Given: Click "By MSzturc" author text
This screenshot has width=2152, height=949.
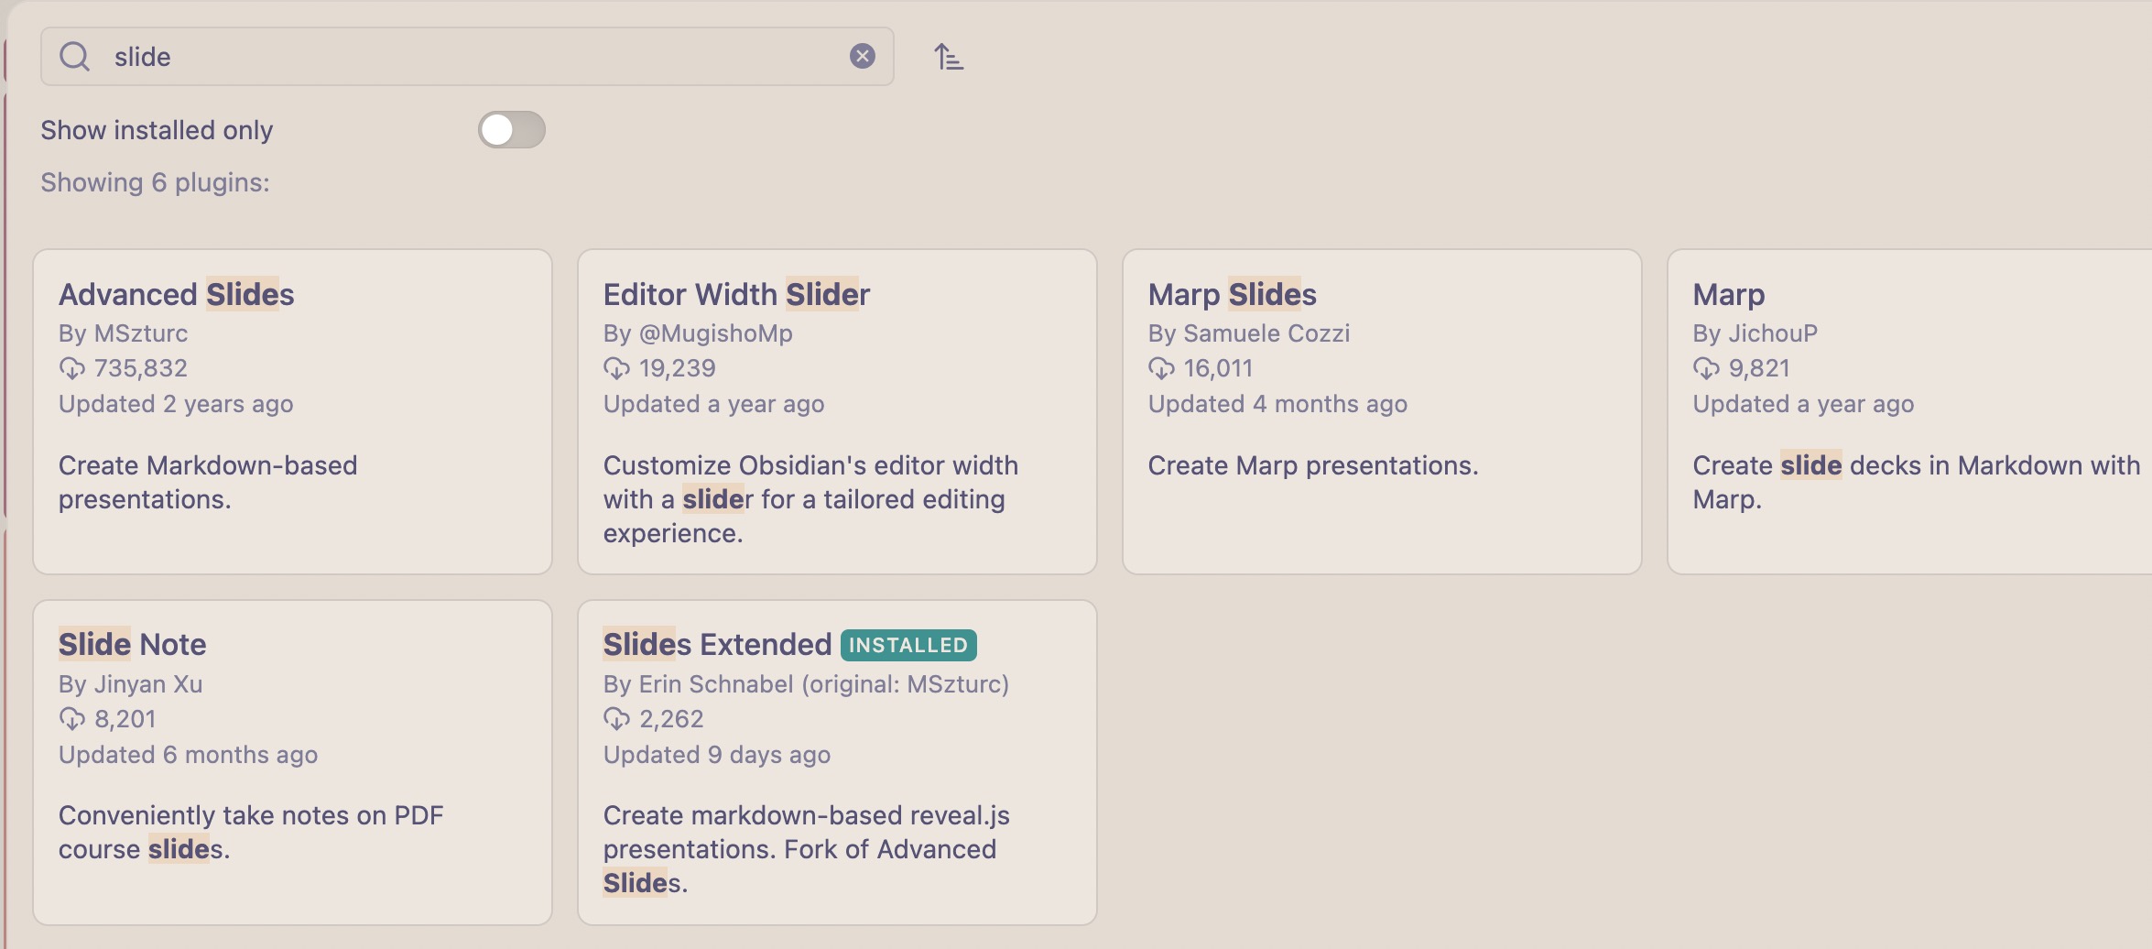Looking at the screenshot, I should [124, 333].
